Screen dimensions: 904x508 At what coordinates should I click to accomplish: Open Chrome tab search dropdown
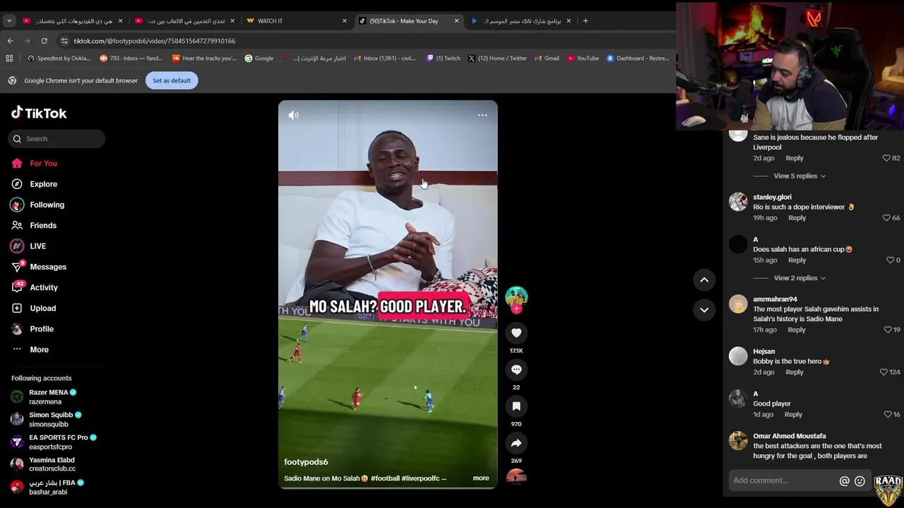[x=9, y=21]
